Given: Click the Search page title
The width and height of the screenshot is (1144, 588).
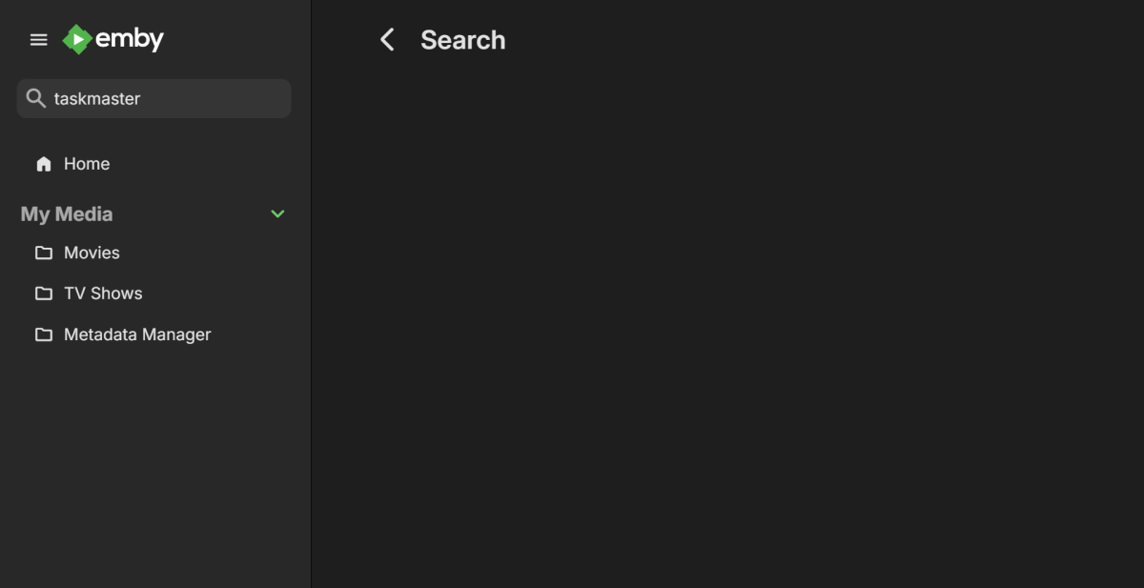Looking at the screenshot, I should [463, 40].
